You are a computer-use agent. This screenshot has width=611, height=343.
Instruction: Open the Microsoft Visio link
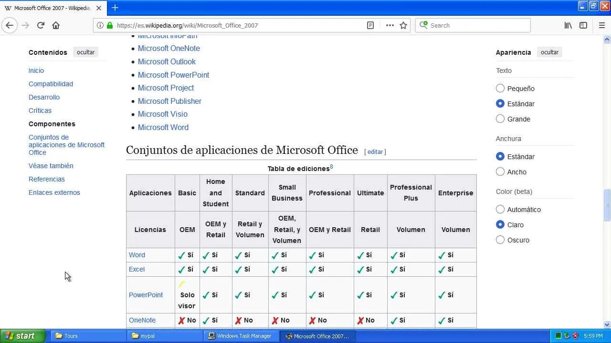(x=163, y=114)
